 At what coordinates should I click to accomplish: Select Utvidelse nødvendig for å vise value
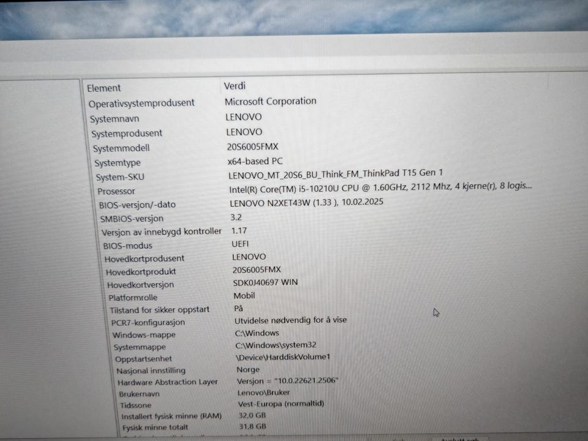pos(290,320)
